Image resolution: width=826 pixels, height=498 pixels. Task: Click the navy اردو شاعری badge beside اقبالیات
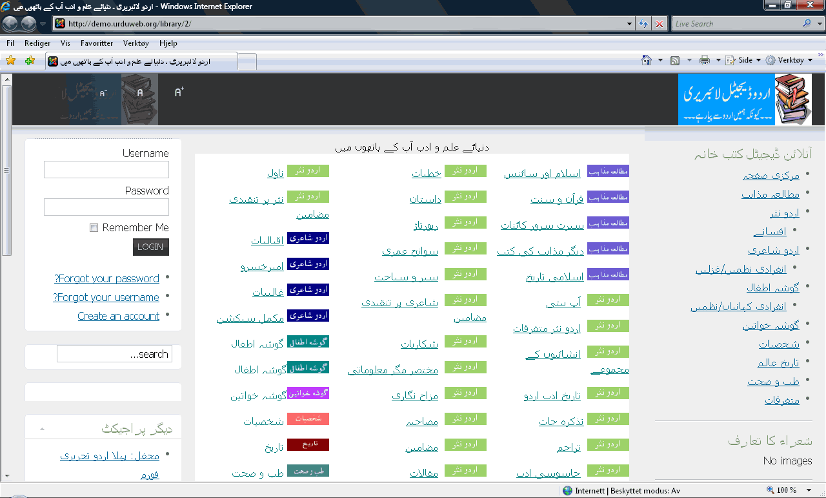tap(308, 238)
